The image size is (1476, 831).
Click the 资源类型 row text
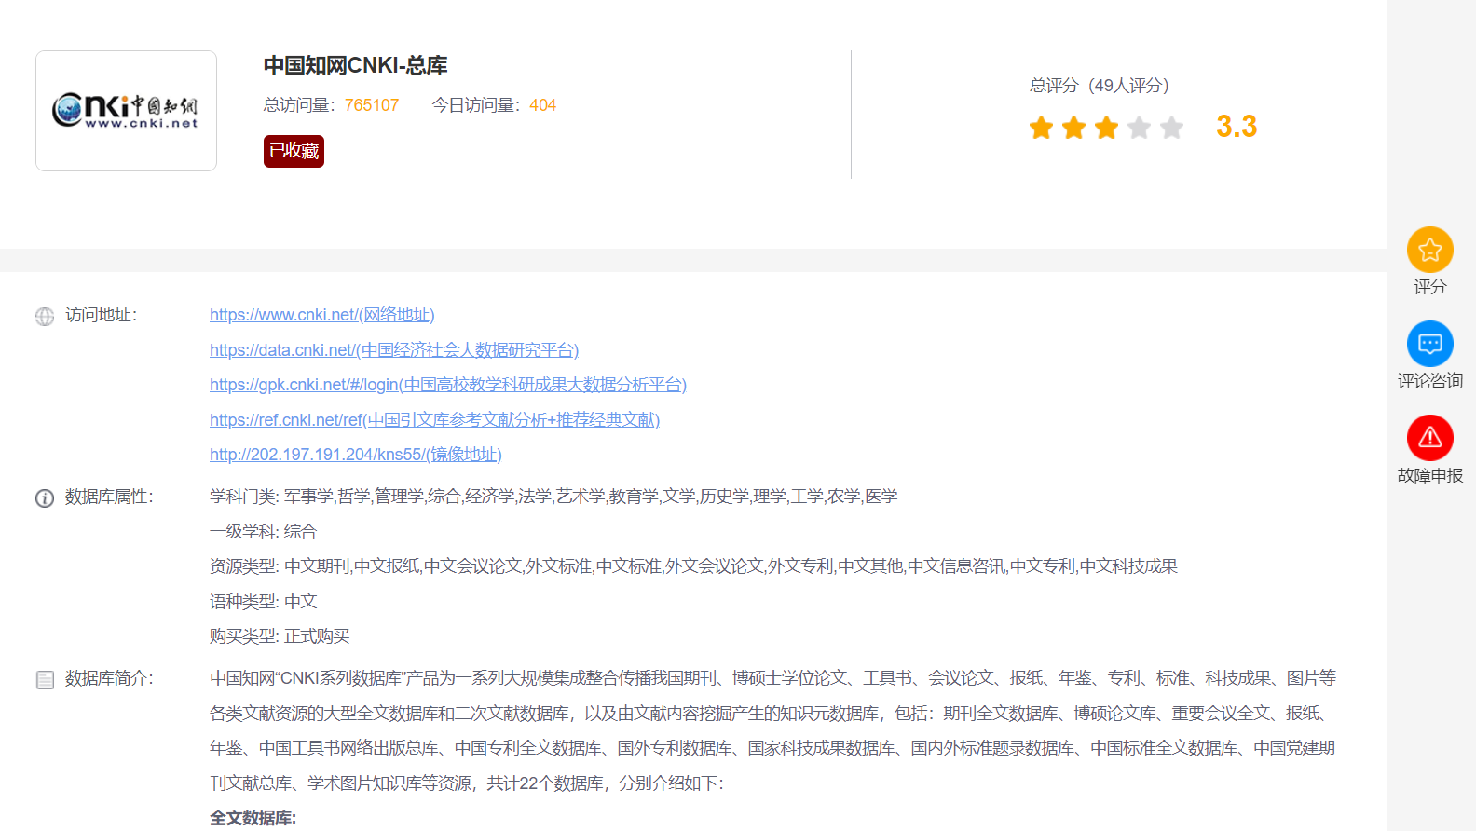[693, 566]
